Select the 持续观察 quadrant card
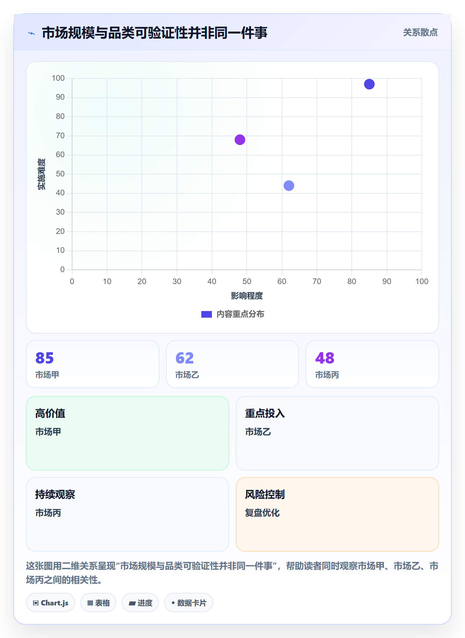This screenshot has height=638, width=465. pyautogui.click(x=128, y=514)
